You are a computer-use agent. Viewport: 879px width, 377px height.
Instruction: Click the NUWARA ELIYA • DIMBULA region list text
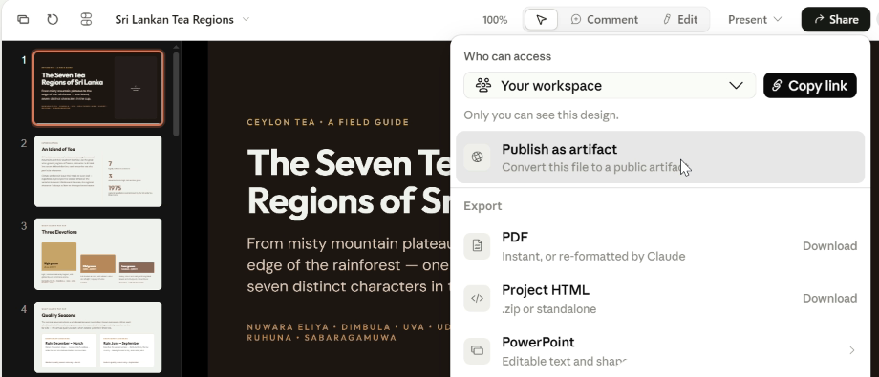tap(348, 331)
